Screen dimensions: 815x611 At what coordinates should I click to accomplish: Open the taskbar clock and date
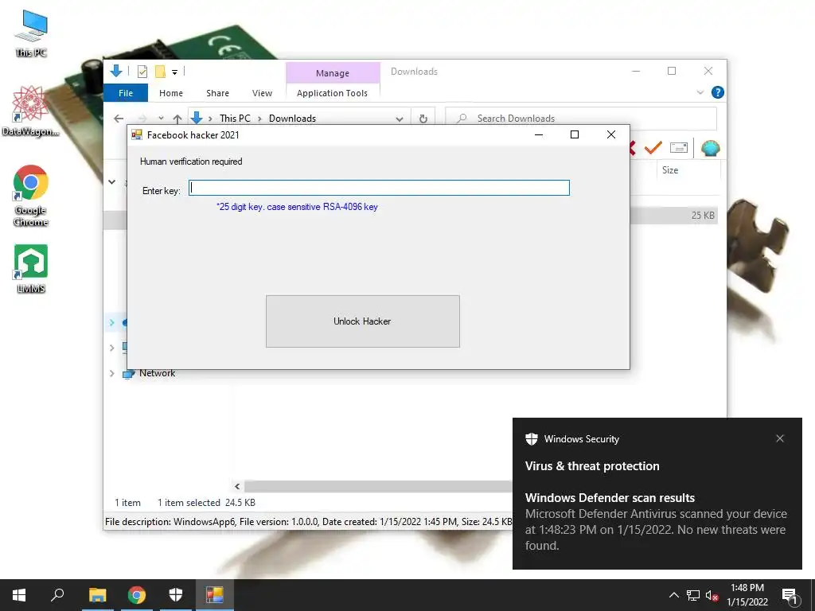(747, 595)
